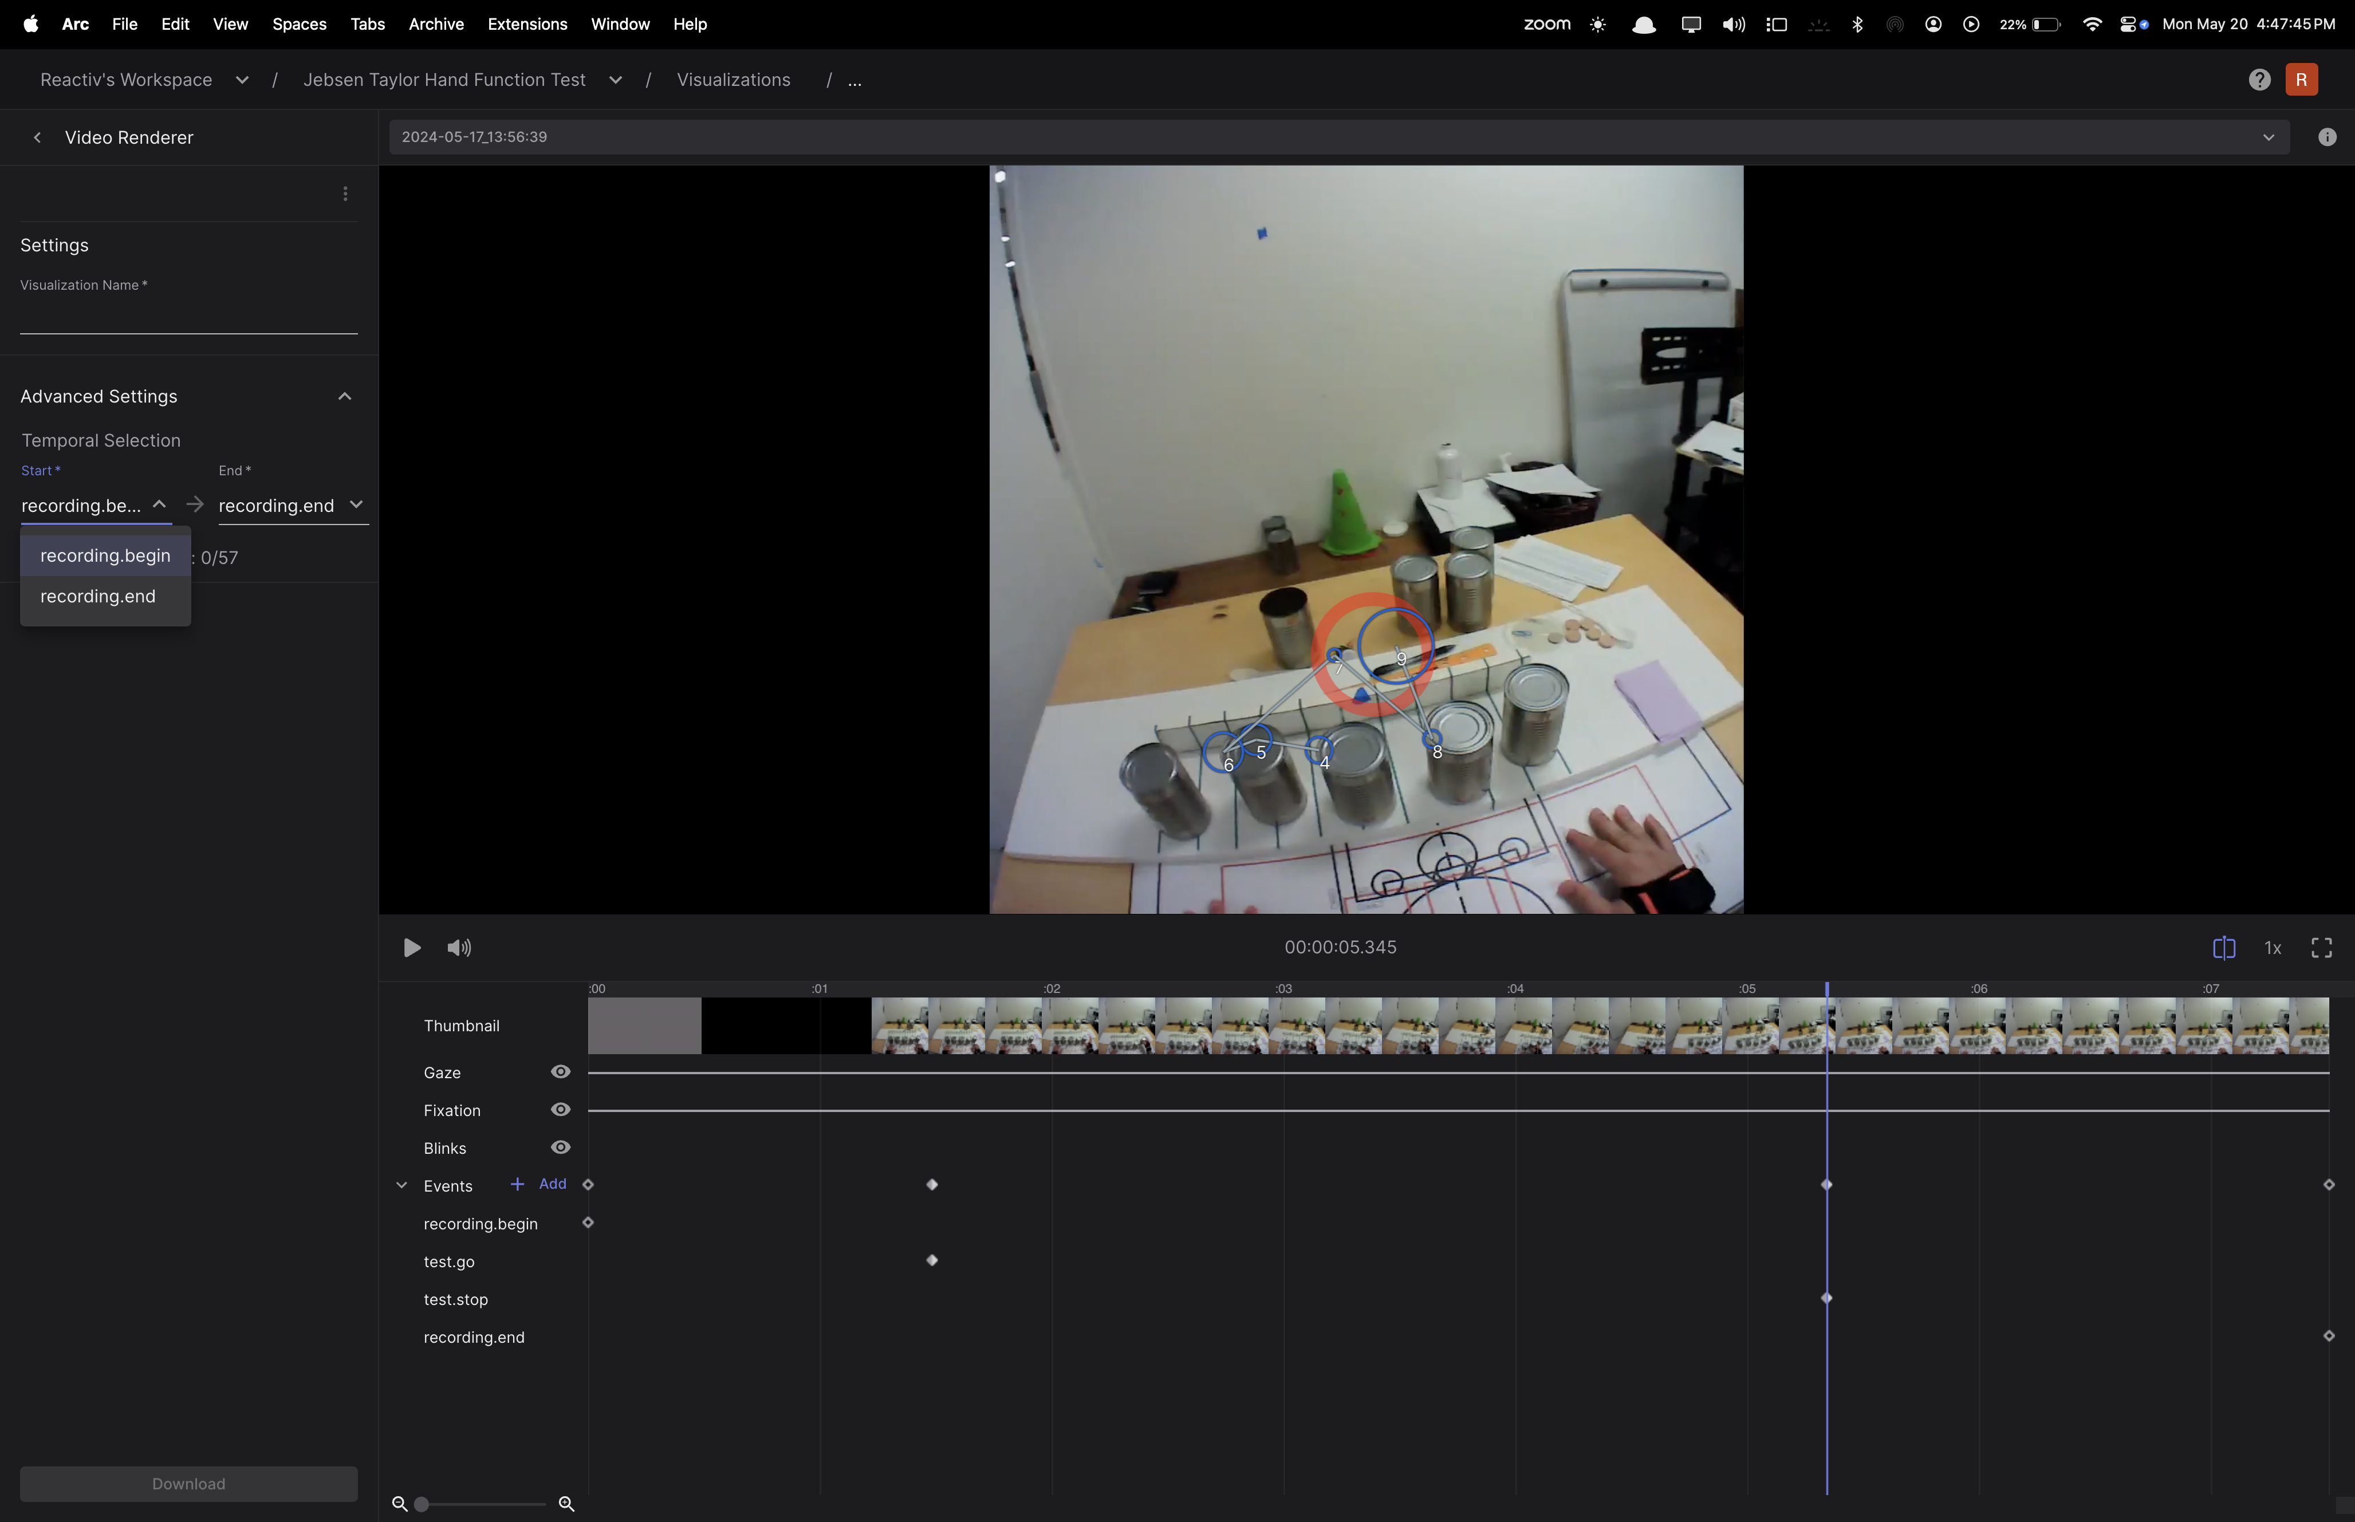Toggle Fixation visibility eye

pyautogui.click(x=560, y=1110)
